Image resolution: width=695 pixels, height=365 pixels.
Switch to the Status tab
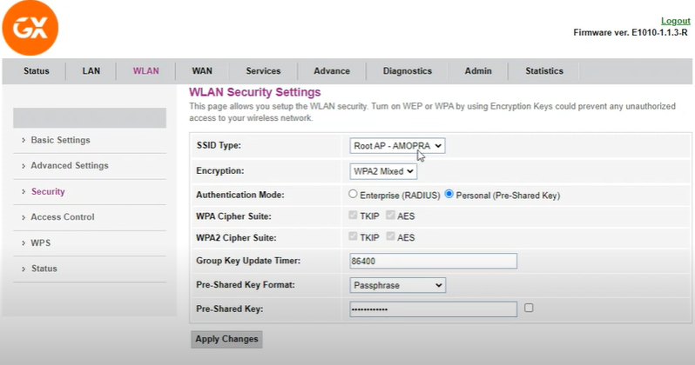point(37,71)
